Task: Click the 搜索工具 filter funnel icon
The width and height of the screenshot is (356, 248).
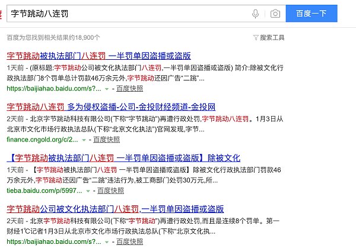Action: click(256, 37)
